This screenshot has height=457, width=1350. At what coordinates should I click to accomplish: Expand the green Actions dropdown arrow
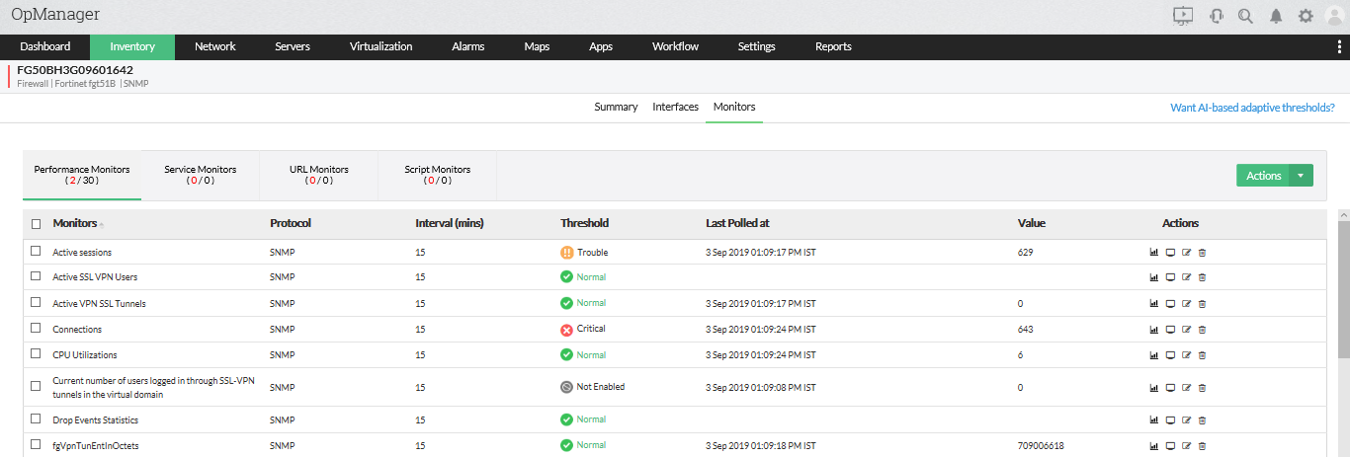coord(1301,176)
